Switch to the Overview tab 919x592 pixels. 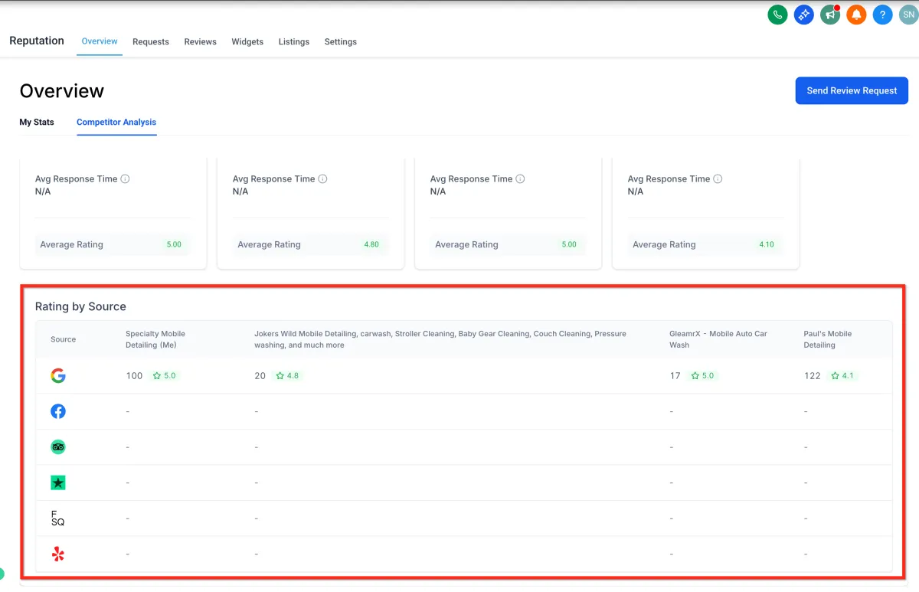pyautogui.click(x=100, y=41)
